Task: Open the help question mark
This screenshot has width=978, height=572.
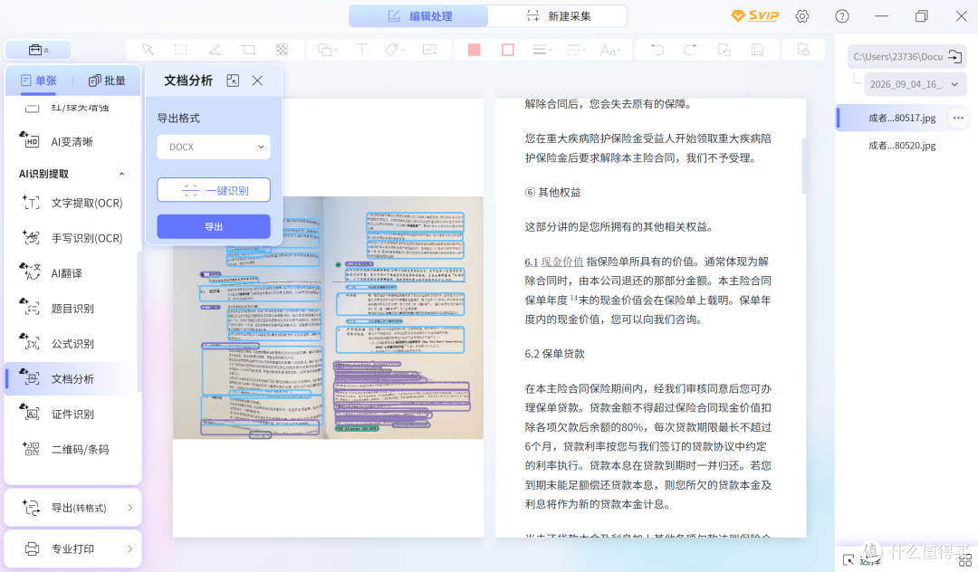Action: pos(842,16)
